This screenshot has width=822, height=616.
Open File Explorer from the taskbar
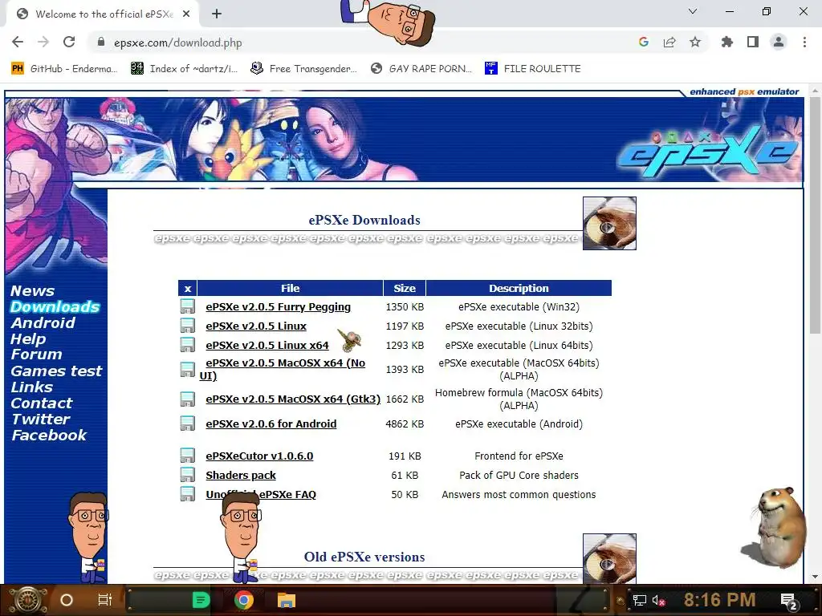(x=287, y=600)
